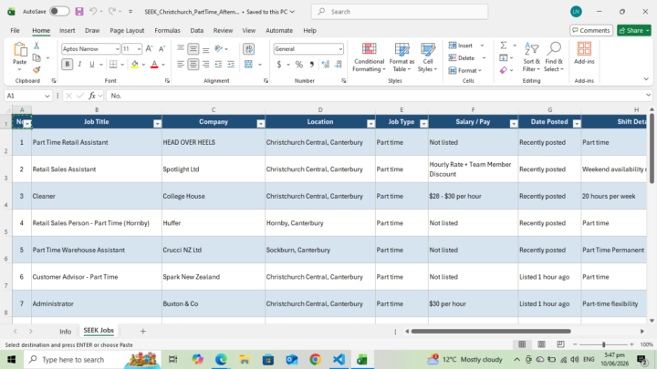Toggle Italic formatting
The height and width of the screenshot is (369, 657).
[79, 65]
